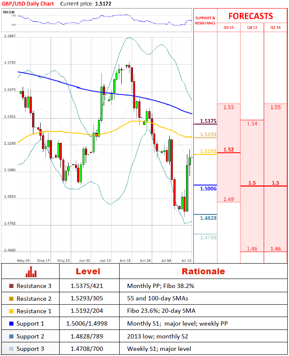Viewport: 289px width, 356px height.
Task: Click the Q4 13 low forecast 1.46
Action: [252, 249]
